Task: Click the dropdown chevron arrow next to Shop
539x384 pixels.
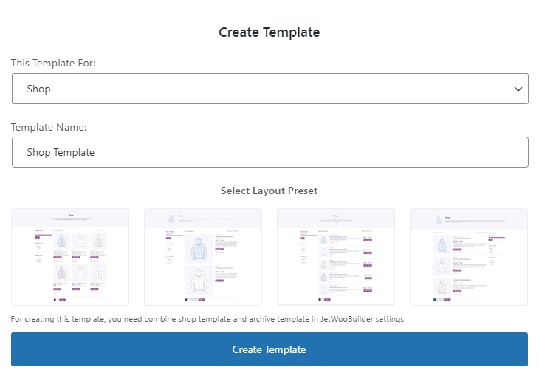Action: point(518,89)
